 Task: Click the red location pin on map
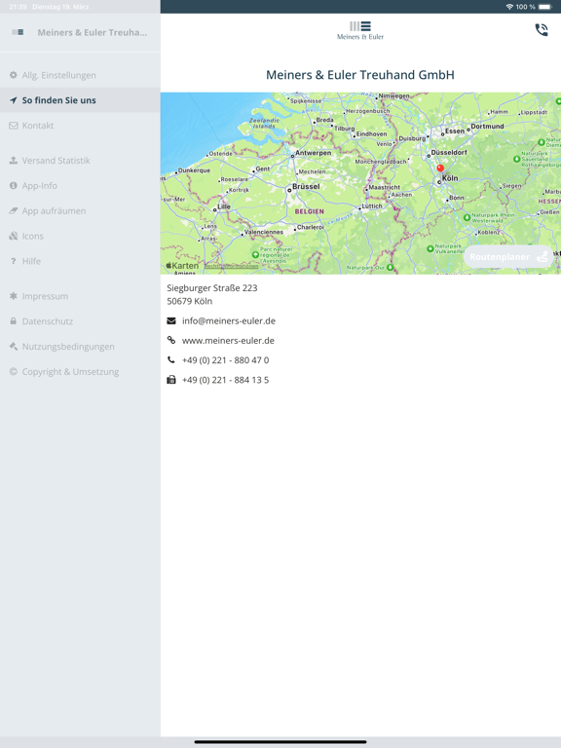tap(440, 168)
